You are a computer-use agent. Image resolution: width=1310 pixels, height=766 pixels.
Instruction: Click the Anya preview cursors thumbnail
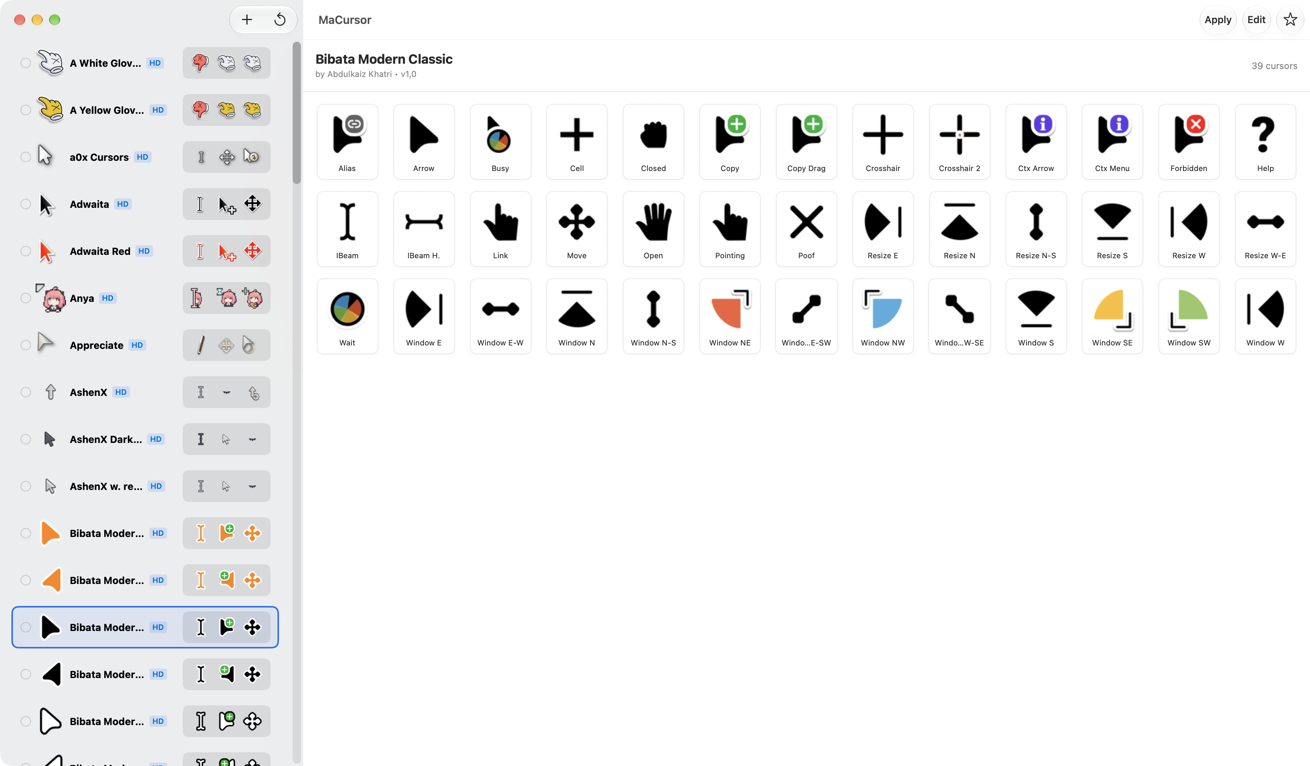[x=226, y=298]
